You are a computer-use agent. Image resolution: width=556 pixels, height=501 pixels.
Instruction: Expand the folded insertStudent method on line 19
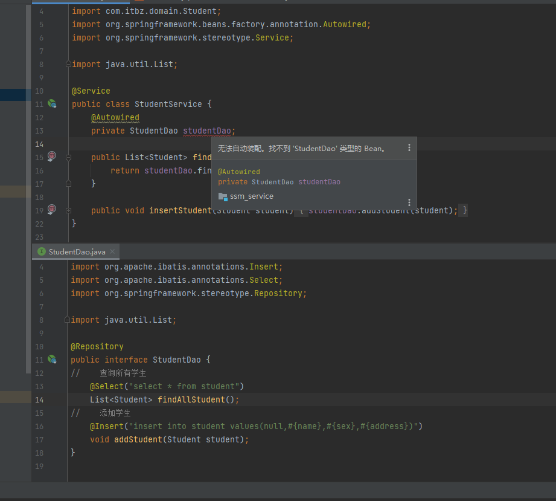click(68, 210)
